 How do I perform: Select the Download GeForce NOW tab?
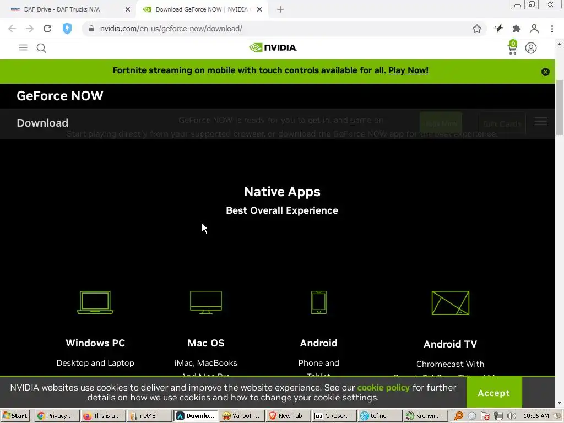[x=202, y=9]
